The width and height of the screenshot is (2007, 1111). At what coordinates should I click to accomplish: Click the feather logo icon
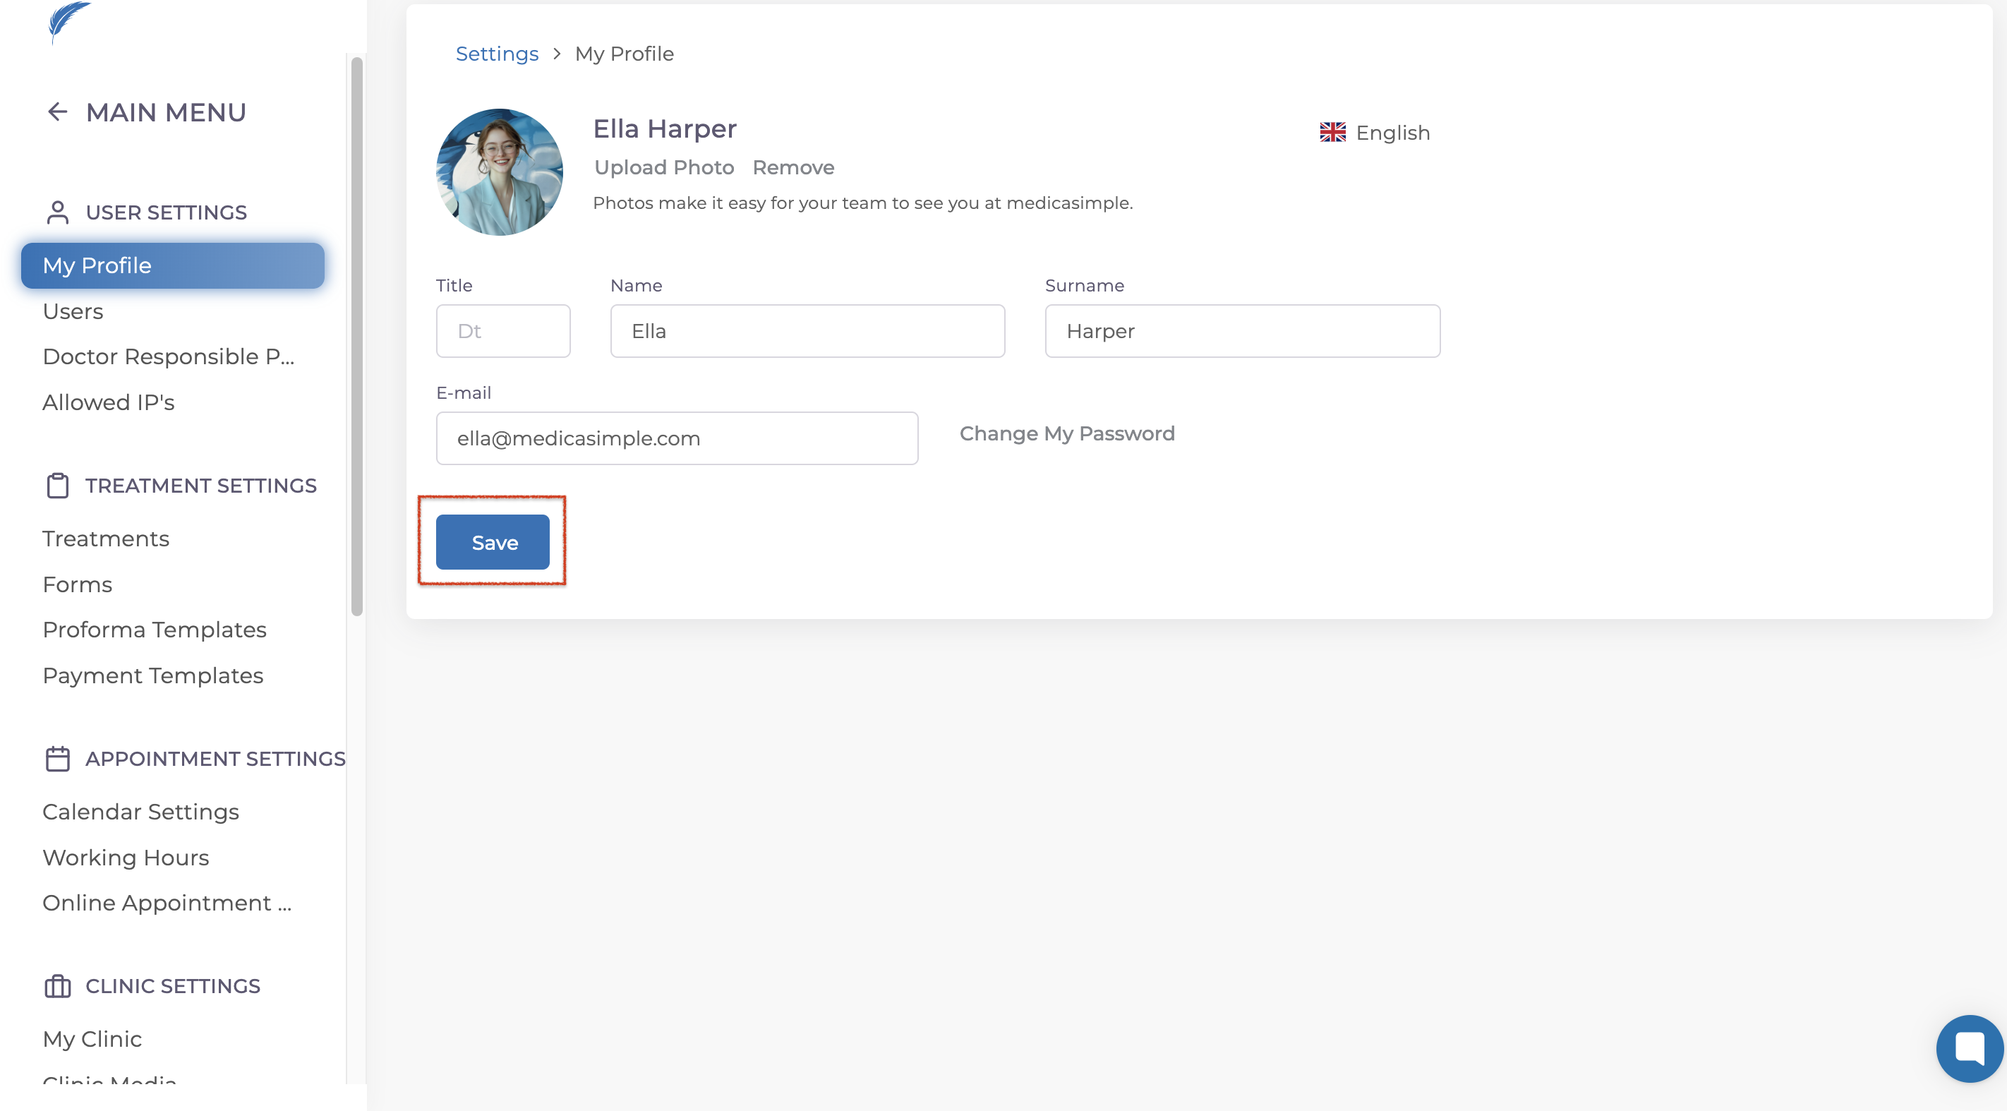68,21
